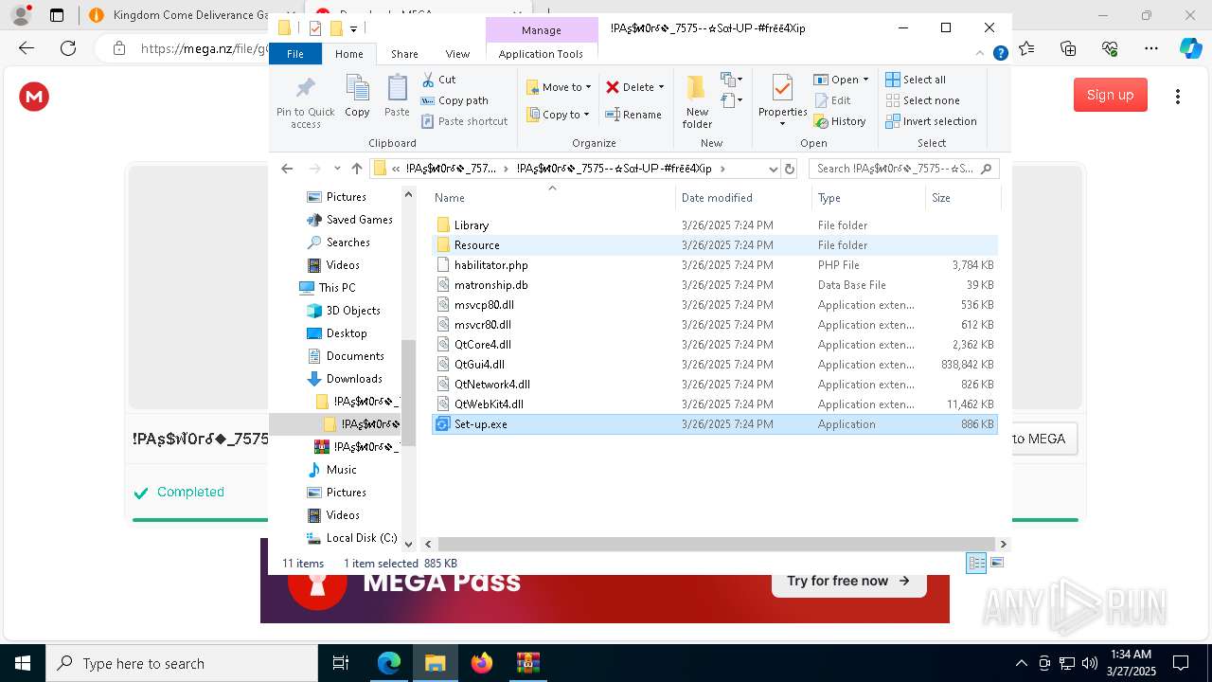Open the address bar history dropdown
The width and height of the screenshot is (1212, 682).
coord(772,169)
